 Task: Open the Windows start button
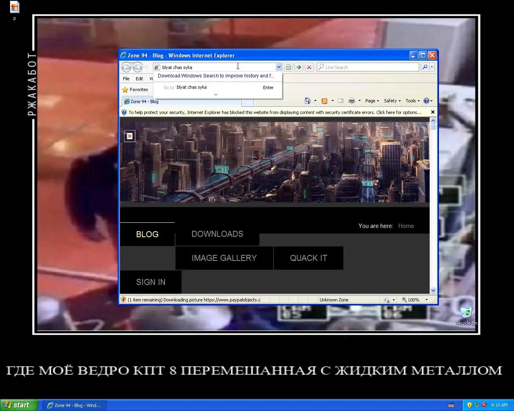[19, 405]
